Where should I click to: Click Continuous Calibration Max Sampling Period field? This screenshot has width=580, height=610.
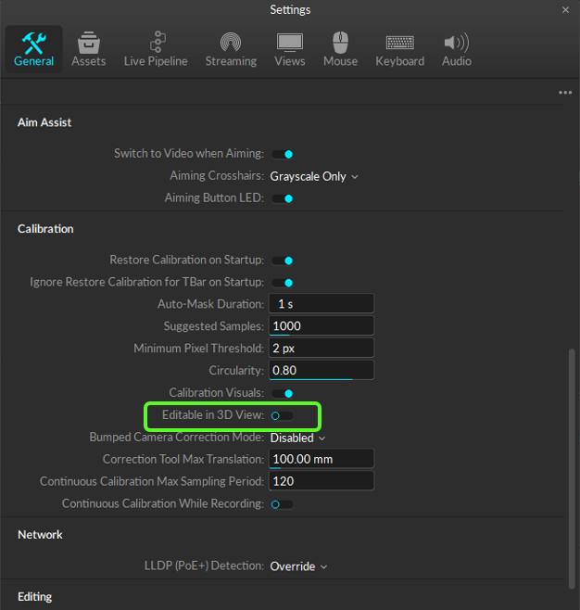tap(322, 481)
